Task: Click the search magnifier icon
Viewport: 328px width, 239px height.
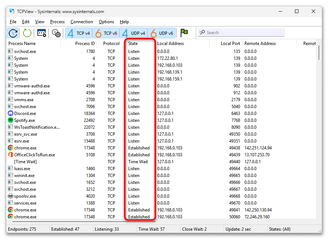Action: (202, 32)
